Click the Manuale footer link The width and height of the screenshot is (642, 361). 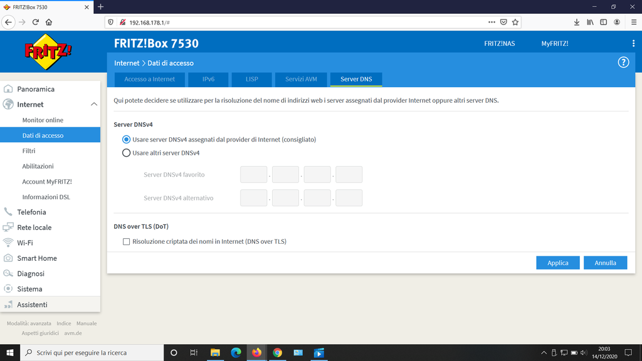87,323
